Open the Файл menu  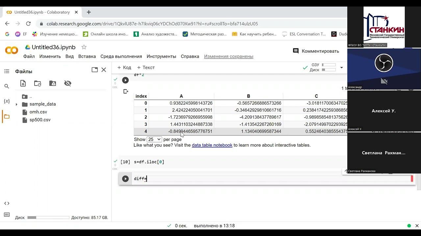(x=29, y=56)
